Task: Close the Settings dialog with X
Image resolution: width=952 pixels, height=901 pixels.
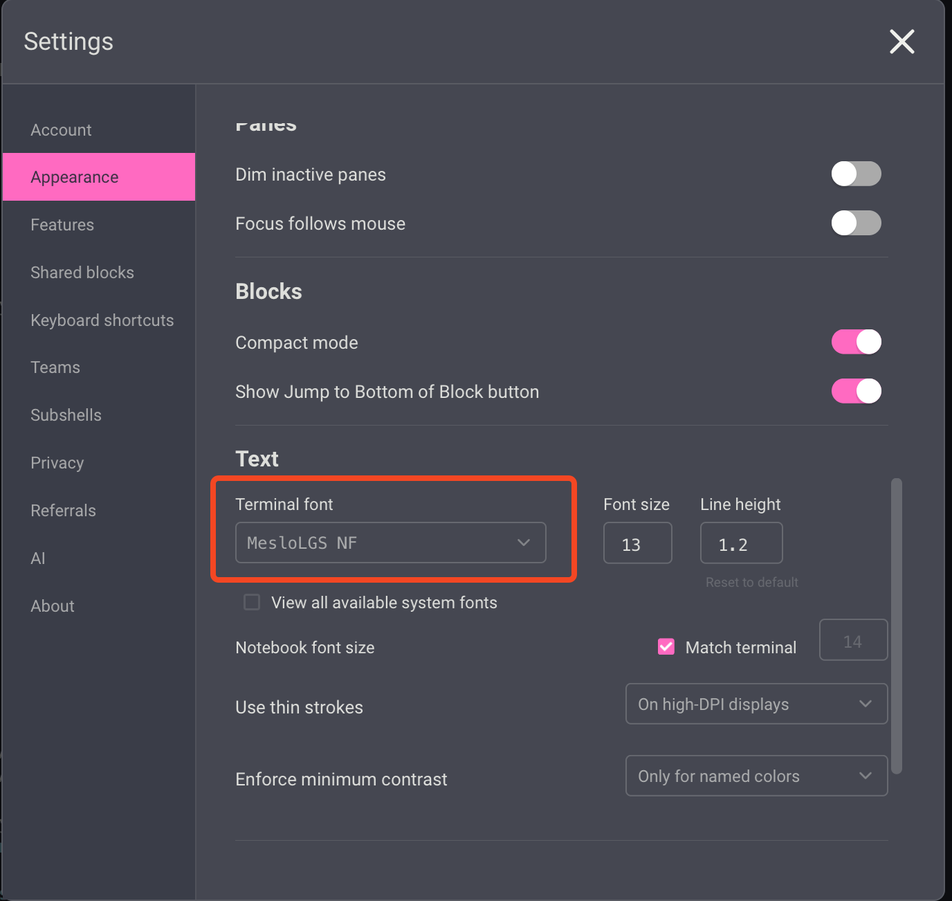Action: tap(901, 42)
